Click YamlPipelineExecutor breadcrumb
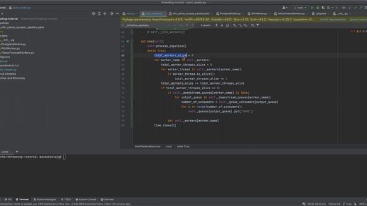This screenshot has width=367, height=206. 148,146
